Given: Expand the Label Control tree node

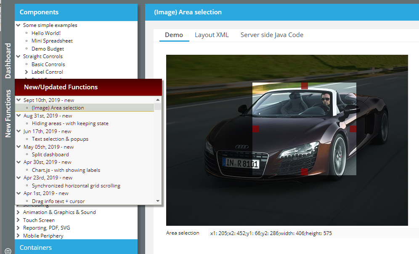Looking at the screenshot, I should click(27, 72).
